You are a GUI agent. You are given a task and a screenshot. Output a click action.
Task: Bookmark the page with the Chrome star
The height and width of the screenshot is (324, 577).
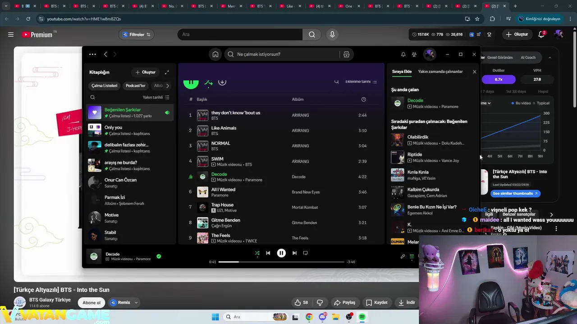[477, 19]
